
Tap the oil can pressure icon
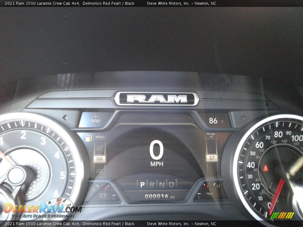click(210, 194)
